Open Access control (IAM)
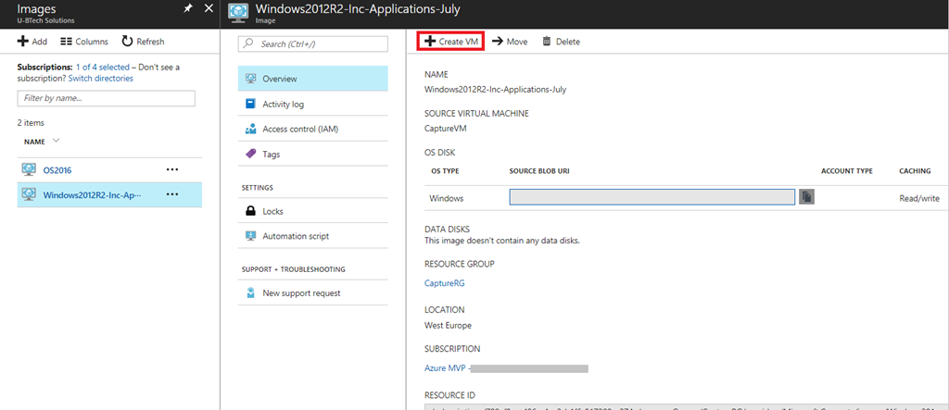949x410 pixels. point(313,129)
